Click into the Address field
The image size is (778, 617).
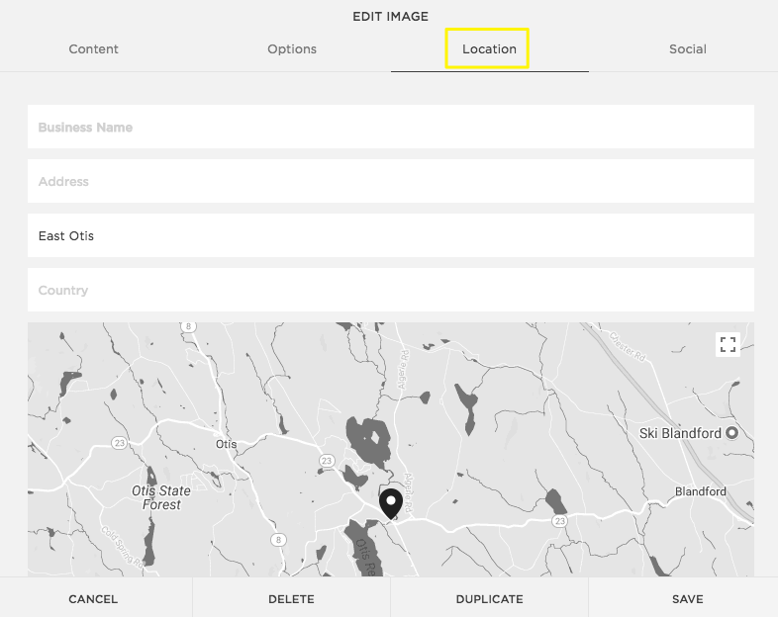point(390,182)
